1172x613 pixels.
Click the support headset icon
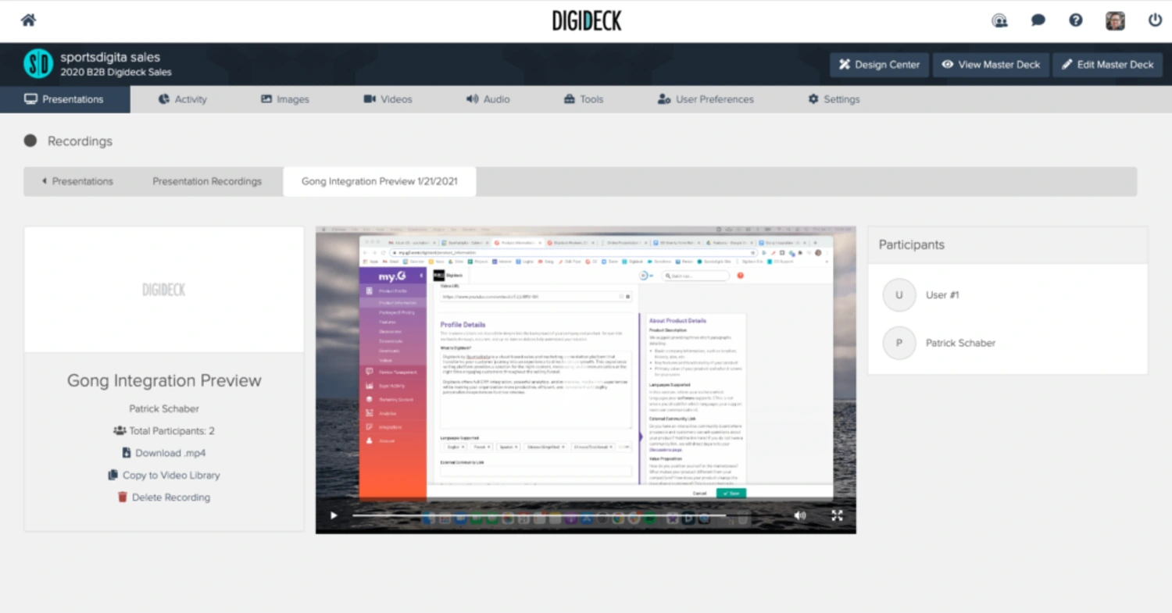tap(999, 21)
